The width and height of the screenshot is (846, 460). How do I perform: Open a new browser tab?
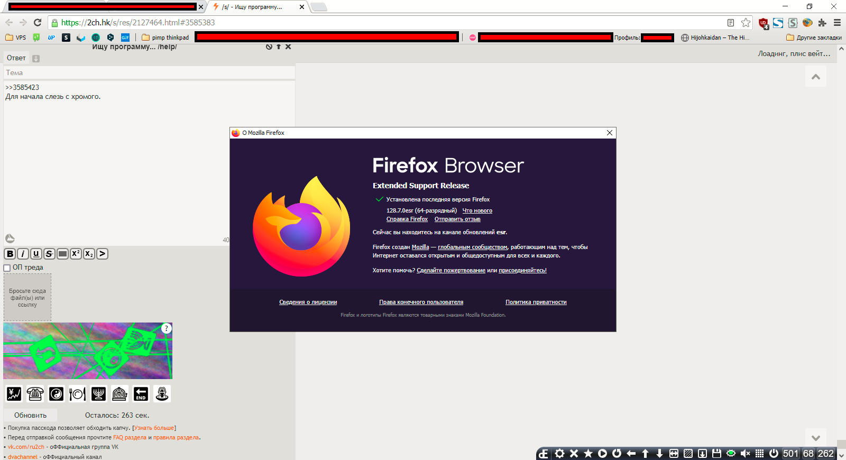[x=318, y=7]
